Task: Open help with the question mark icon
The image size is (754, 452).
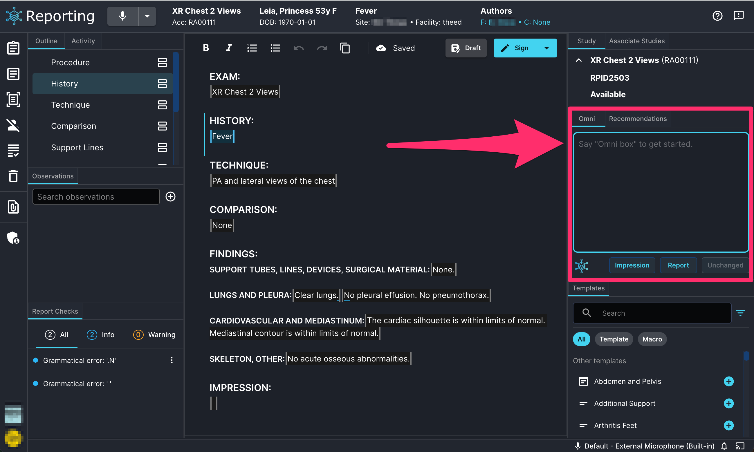Action: (717, 16)
